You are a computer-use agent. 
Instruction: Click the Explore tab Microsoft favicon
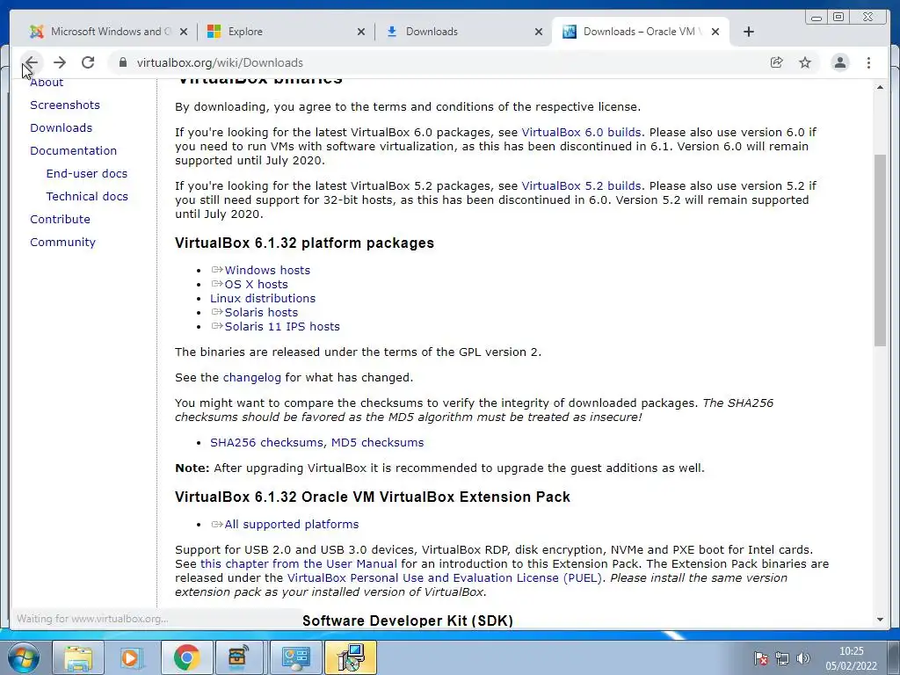pyautogui.click(x=214, y=32)
